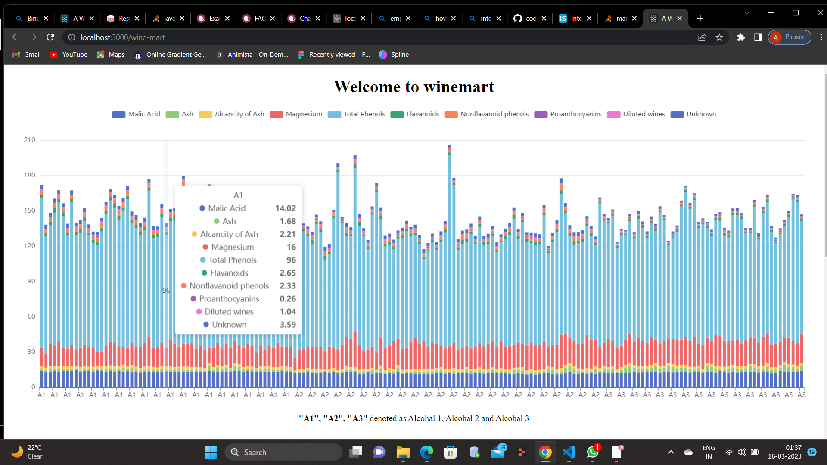Toggle the Magnesium legend series

[x=296, y=114]
